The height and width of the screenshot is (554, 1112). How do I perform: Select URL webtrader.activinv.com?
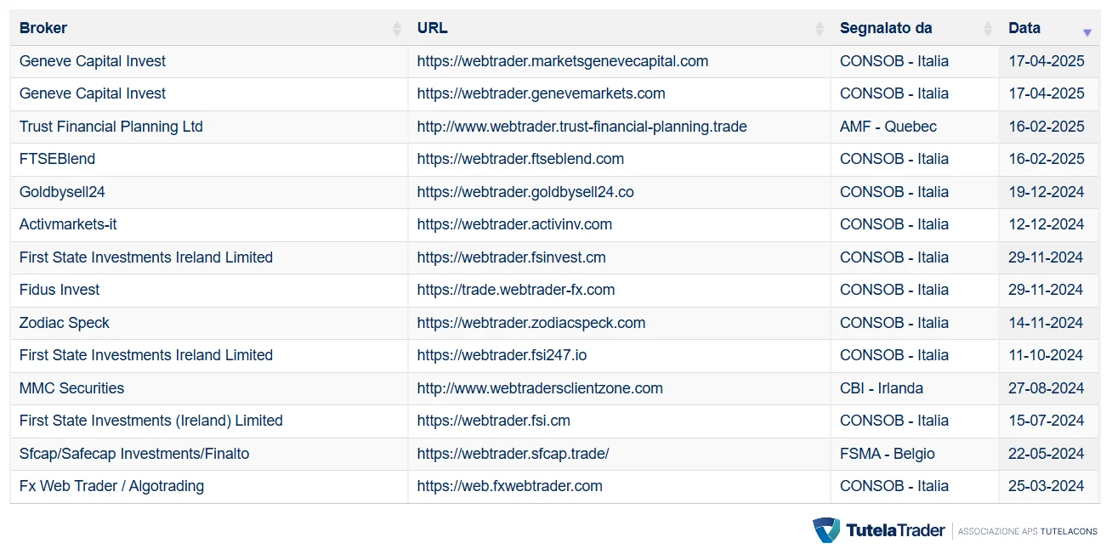(514, 224)
